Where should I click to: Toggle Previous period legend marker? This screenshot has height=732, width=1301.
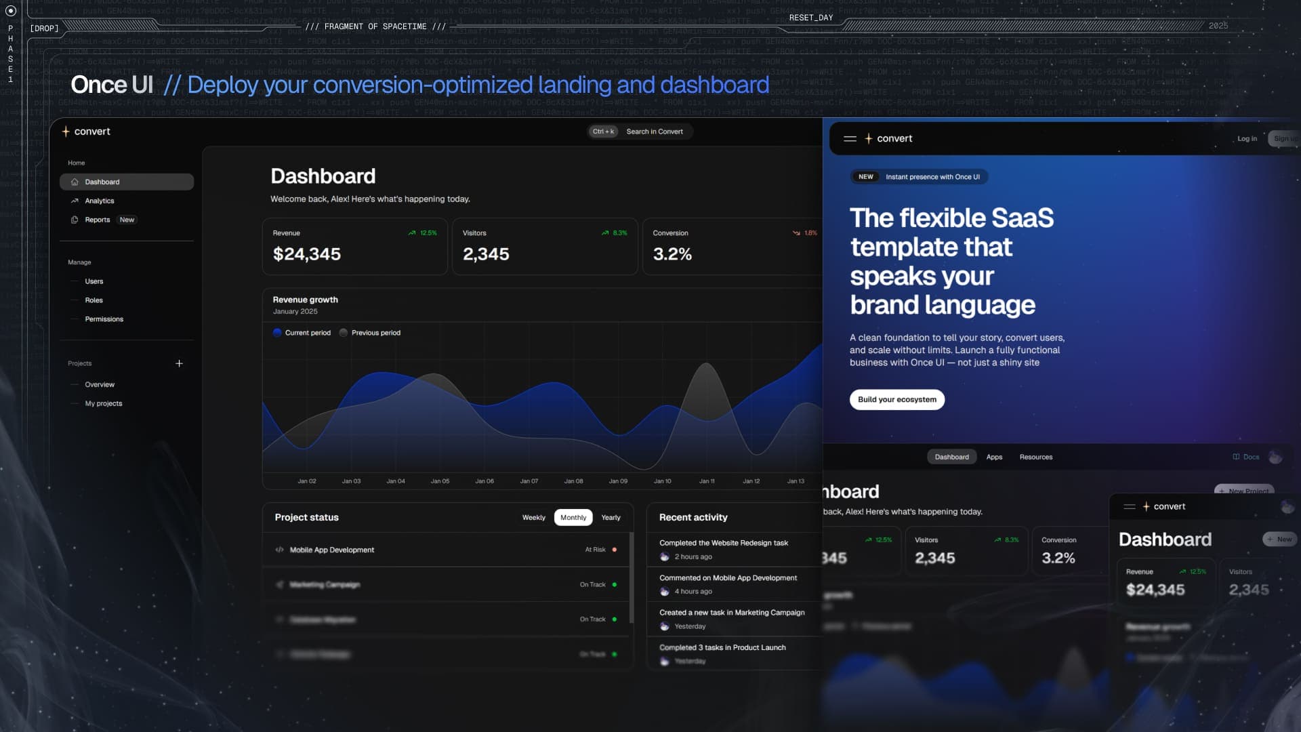[x=344, y=333]
